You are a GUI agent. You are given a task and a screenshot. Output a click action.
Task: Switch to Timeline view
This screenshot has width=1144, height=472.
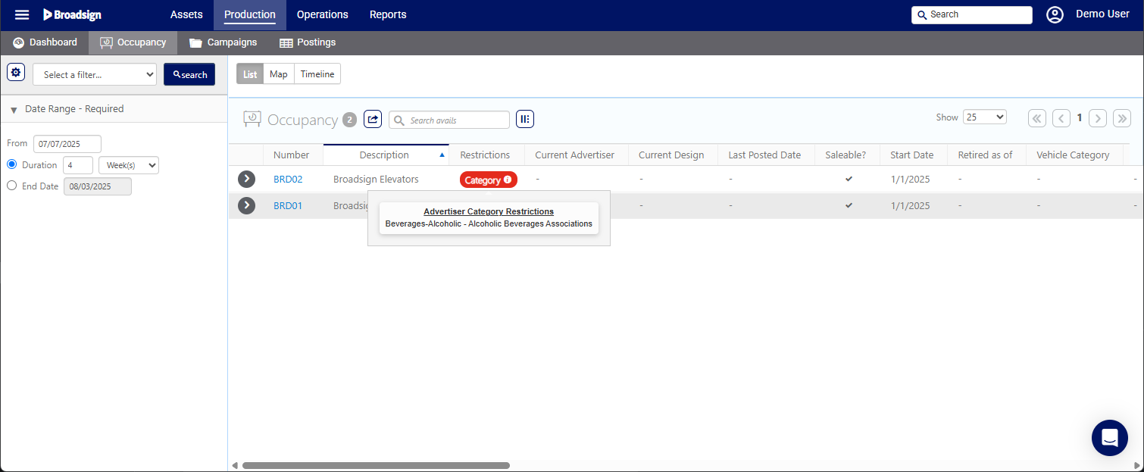pos(317,73)
